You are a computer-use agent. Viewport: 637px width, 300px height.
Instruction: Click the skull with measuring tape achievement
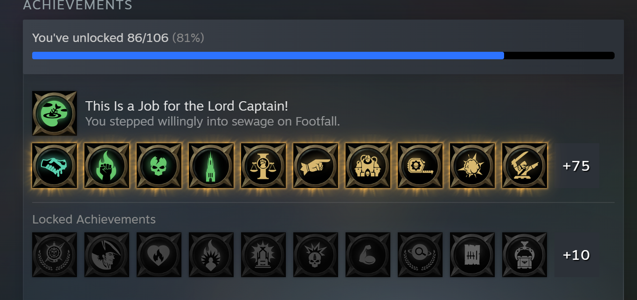pos(420,166)
